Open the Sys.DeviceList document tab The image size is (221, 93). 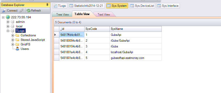[x=142, y=6]
